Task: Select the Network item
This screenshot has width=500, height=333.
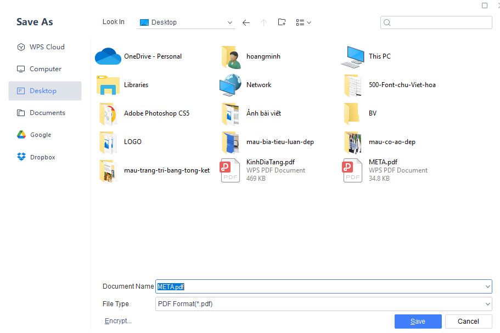Action: point(259,85)
